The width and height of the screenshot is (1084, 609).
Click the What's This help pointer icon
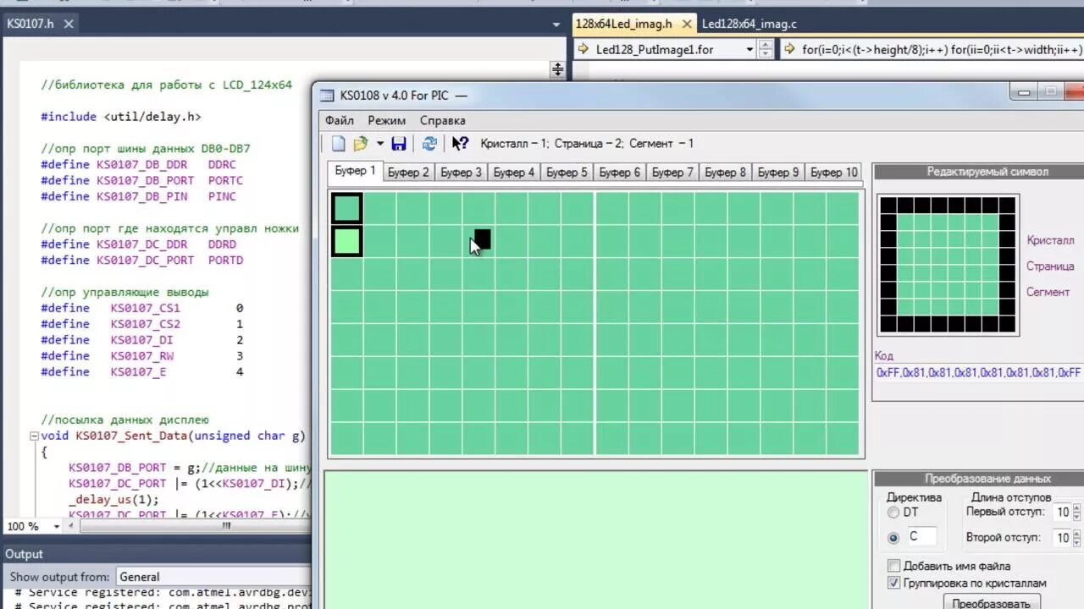tap(460, 144)
